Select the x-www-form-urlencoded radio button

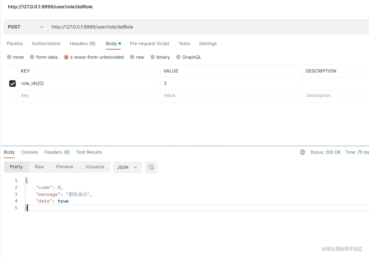[66, 57]
